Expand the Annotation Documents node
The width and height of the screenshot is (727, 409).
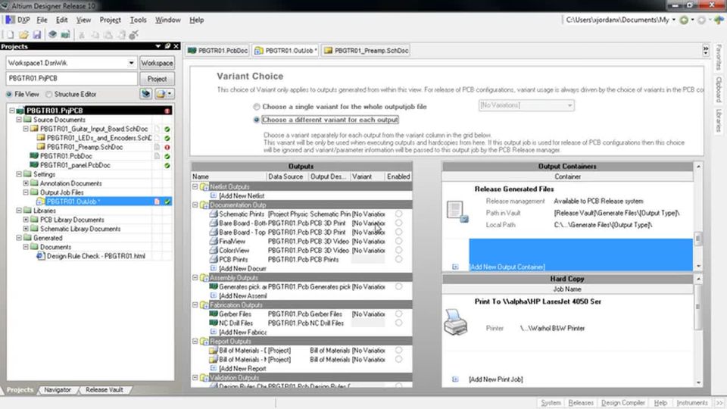(x=26, y=183)
